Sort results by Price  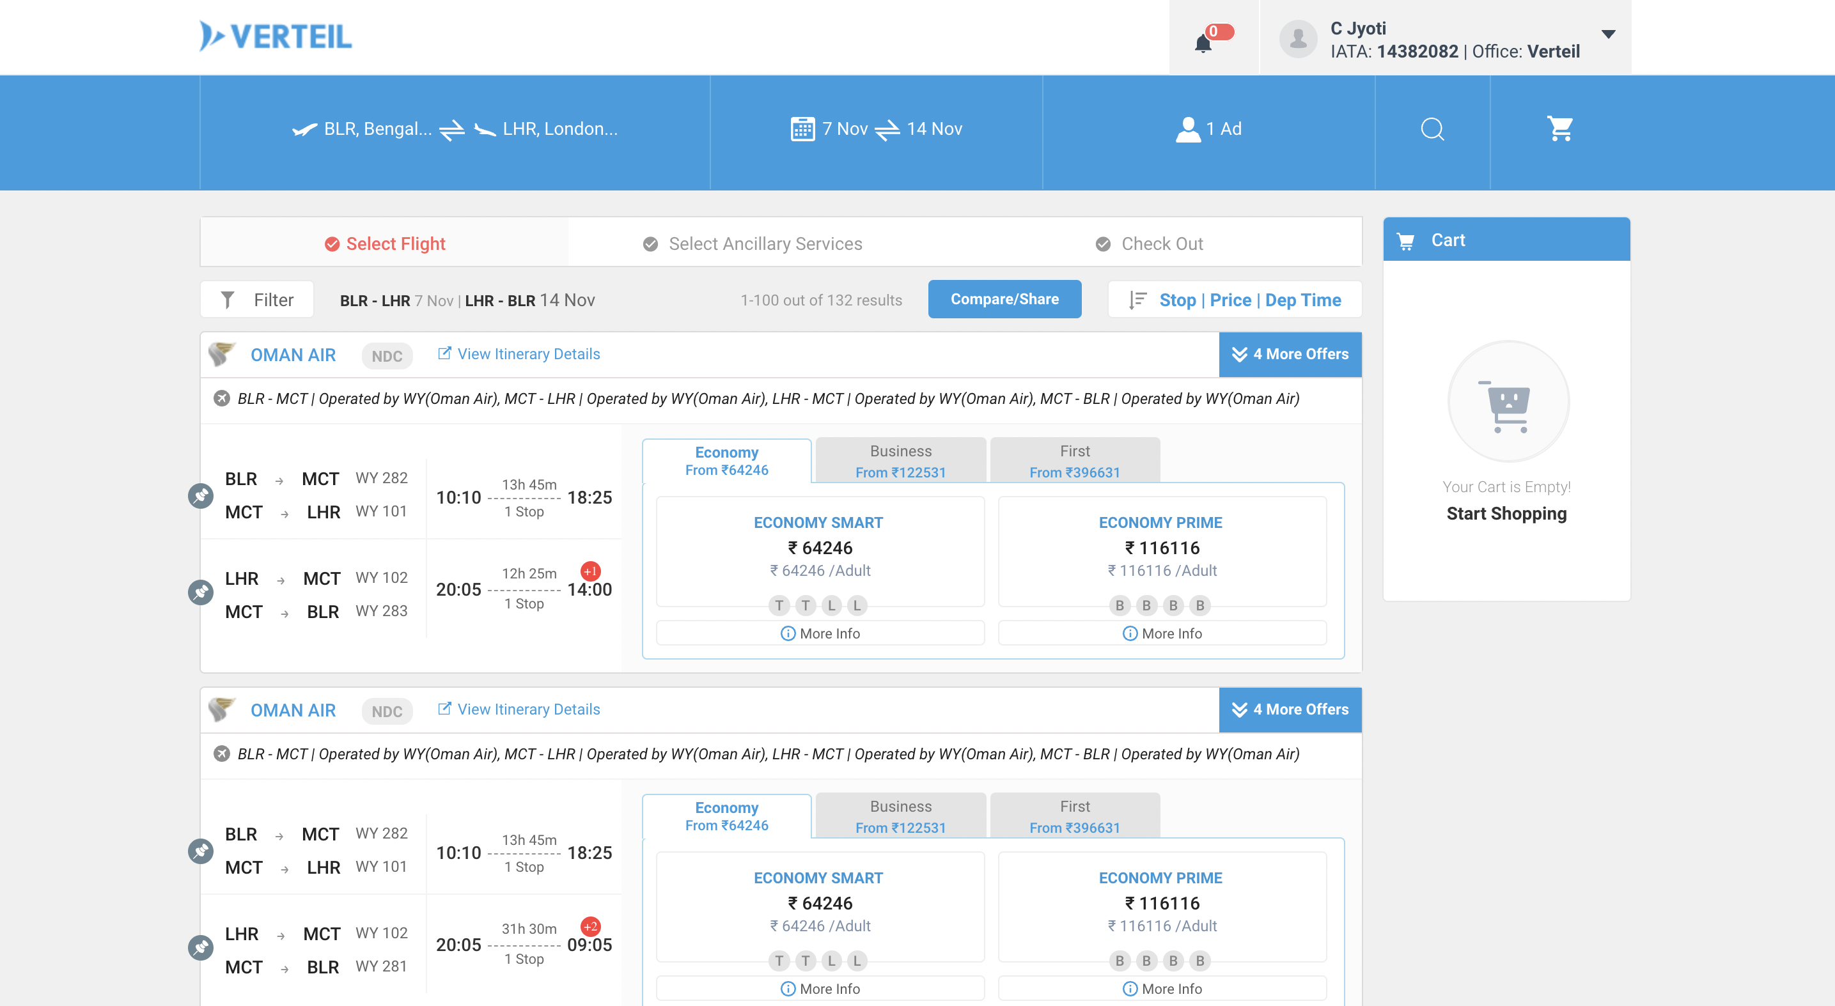point(1230,300)
